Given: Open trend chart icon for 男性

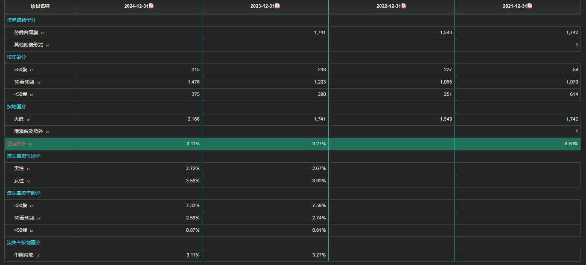Looking at the screenshot, I should [x=29, y=169].
